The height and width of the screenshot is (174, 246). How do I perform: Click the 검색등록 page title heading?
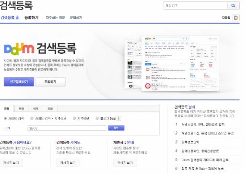(x=16, y=5)
